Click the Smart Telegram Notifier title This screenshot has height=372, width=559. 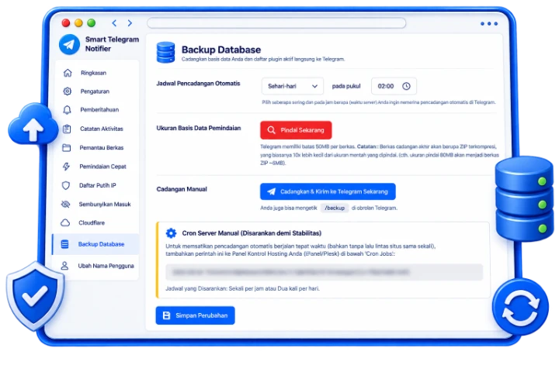tap(112, 44)
